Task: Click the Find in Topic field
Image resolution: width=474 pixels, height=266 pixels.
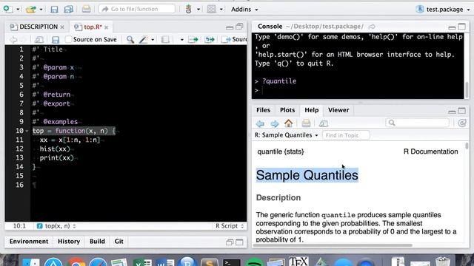Action: [346, 135]
